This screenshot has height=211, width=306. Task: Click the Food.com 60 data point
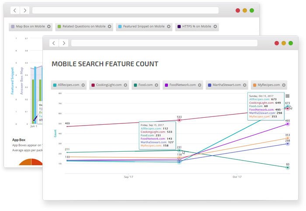[x=288, y=168]
